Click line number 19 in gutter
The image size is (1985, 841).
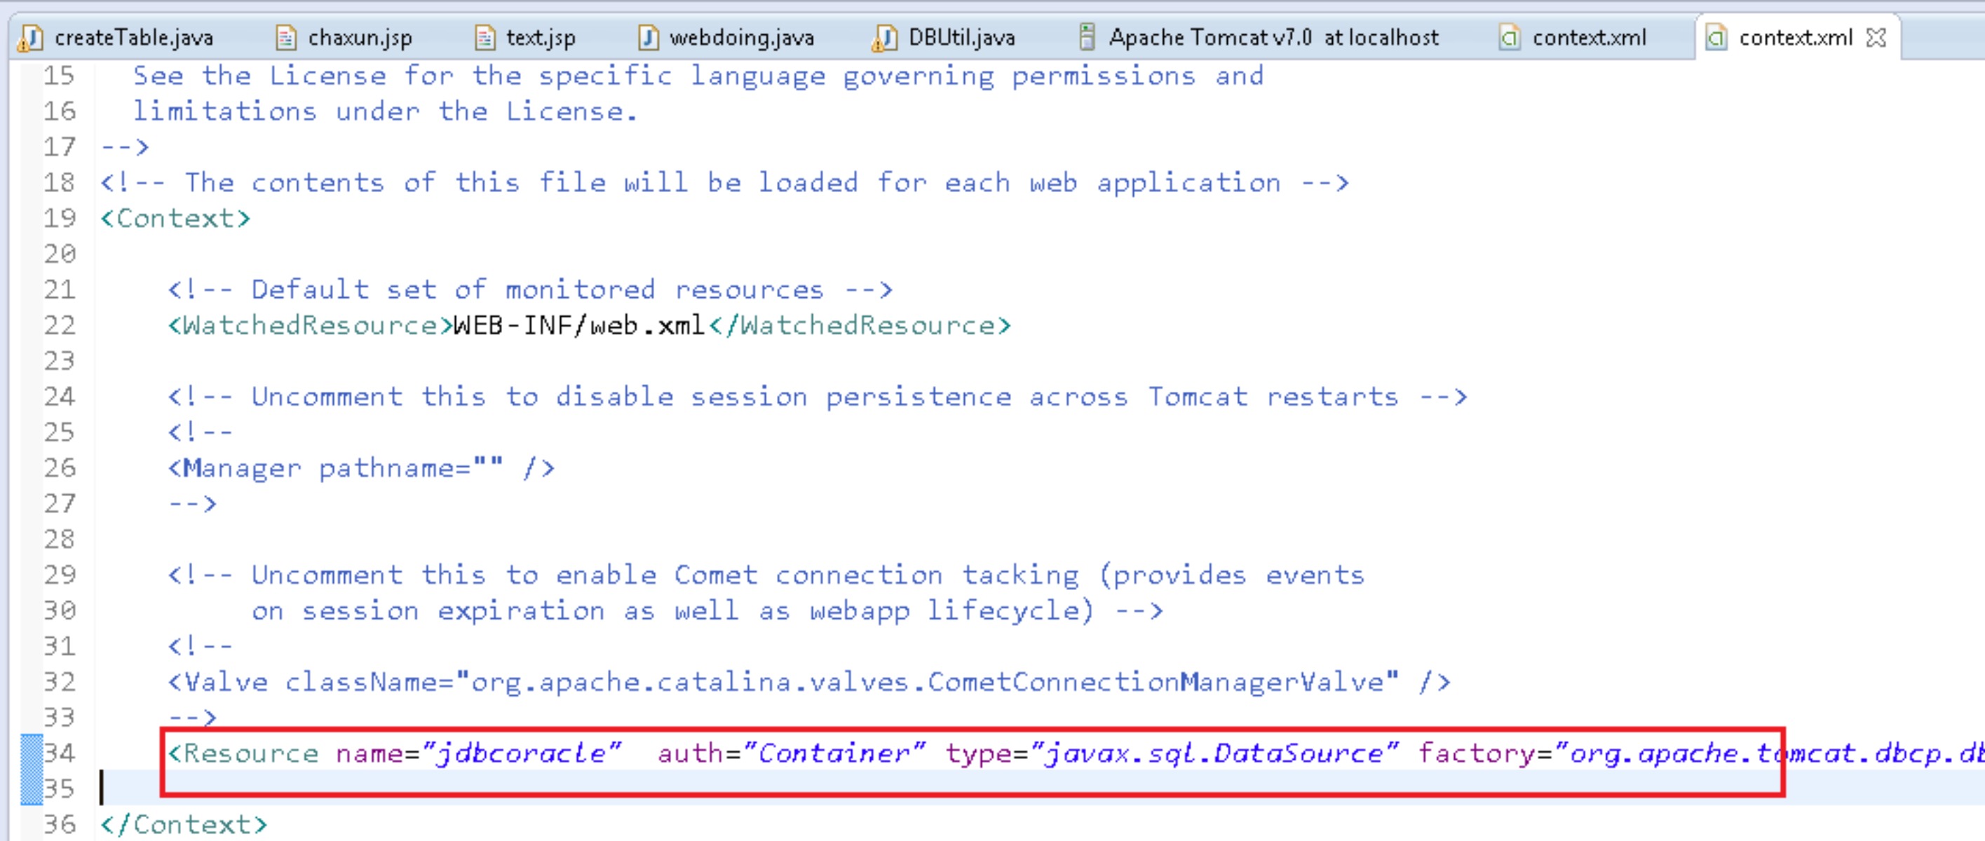60,218
